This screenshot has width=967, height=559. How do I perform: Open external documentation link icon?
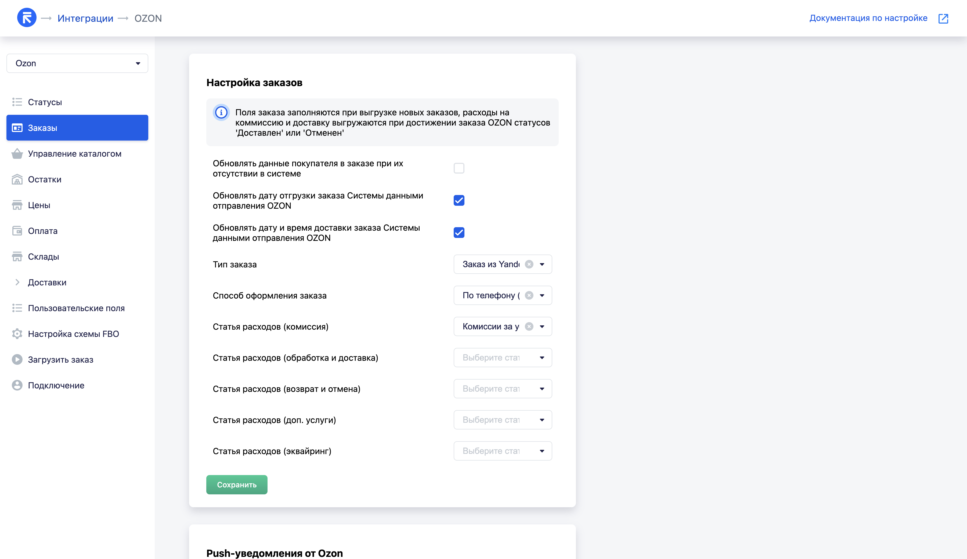point(943,19)
